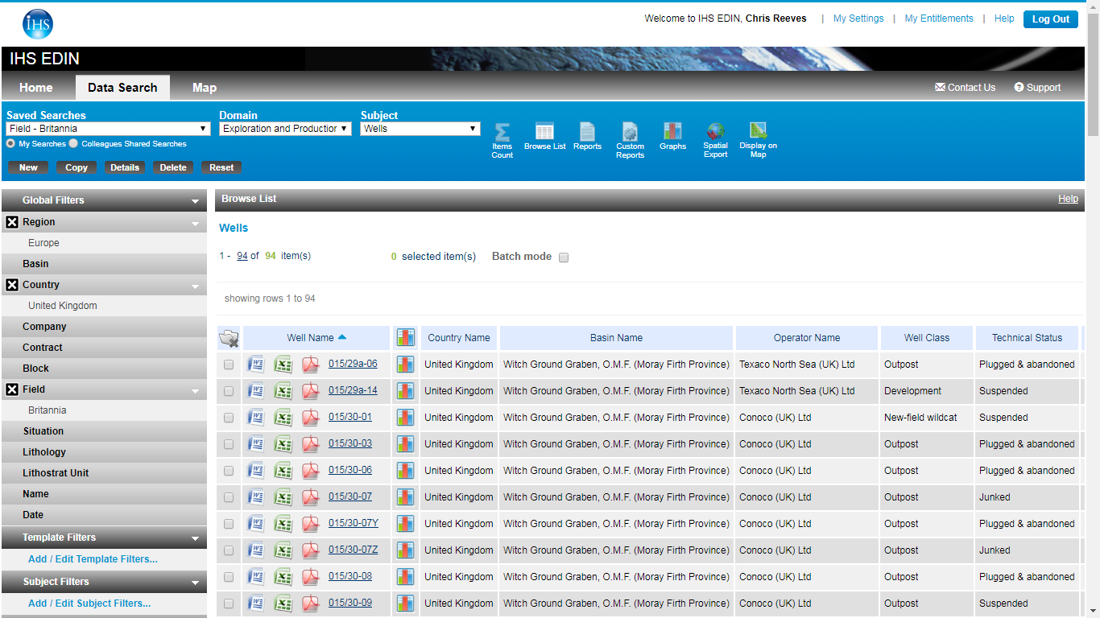Screen dimensions: 1100x618
Task: Open Word report for well 015/30-07Y
Action: [255, 524]
